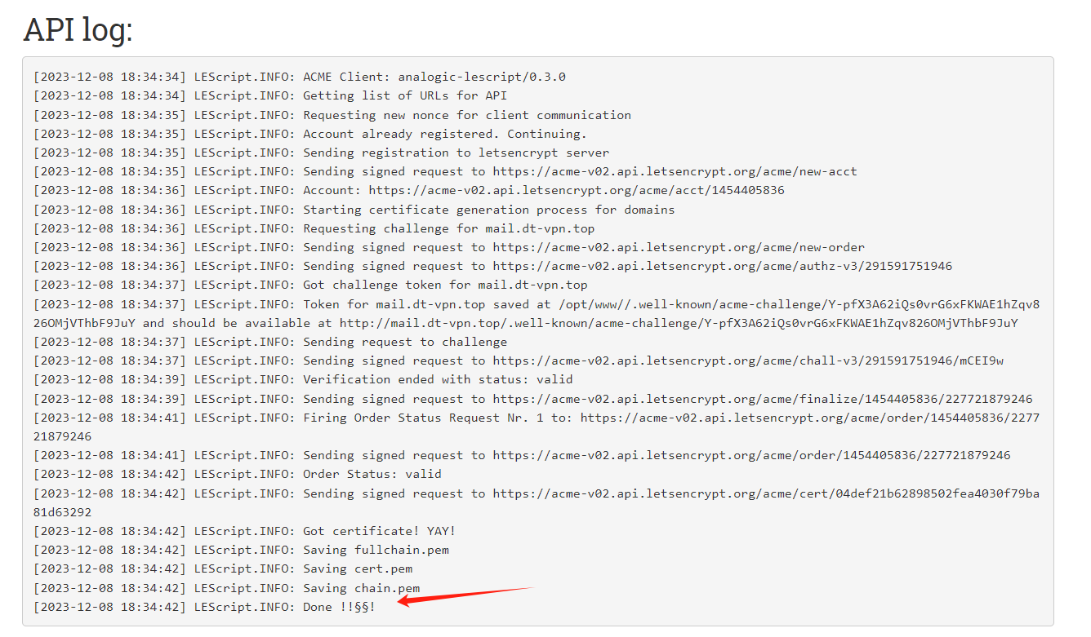Image resolution: width=1091 pixels, height=637 pixels.
Task: Click the acme new-order URL
Action: click(x=678, y=247)
